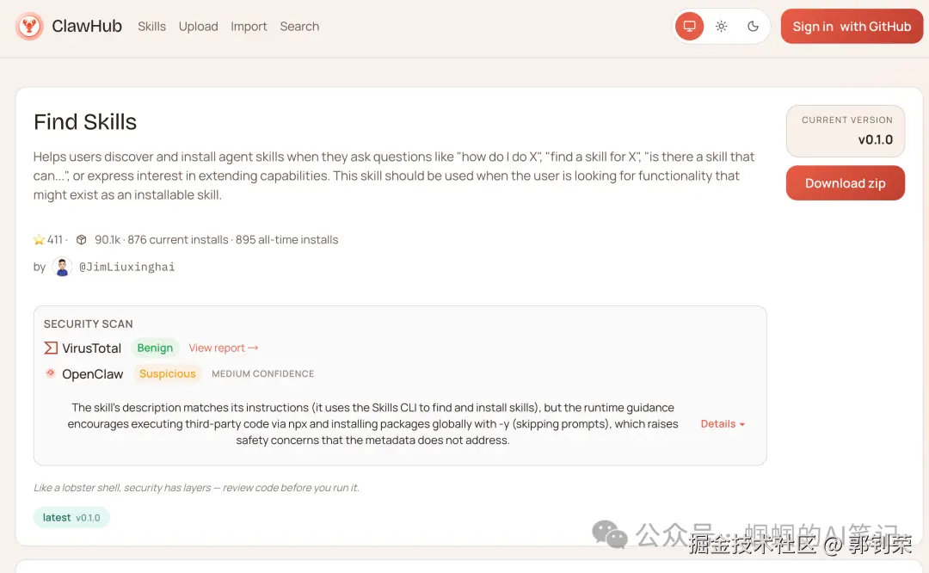The height and width of the screenshot is (573, 929).
Task: Select system theme monitor icon
Action: (689, 26)
